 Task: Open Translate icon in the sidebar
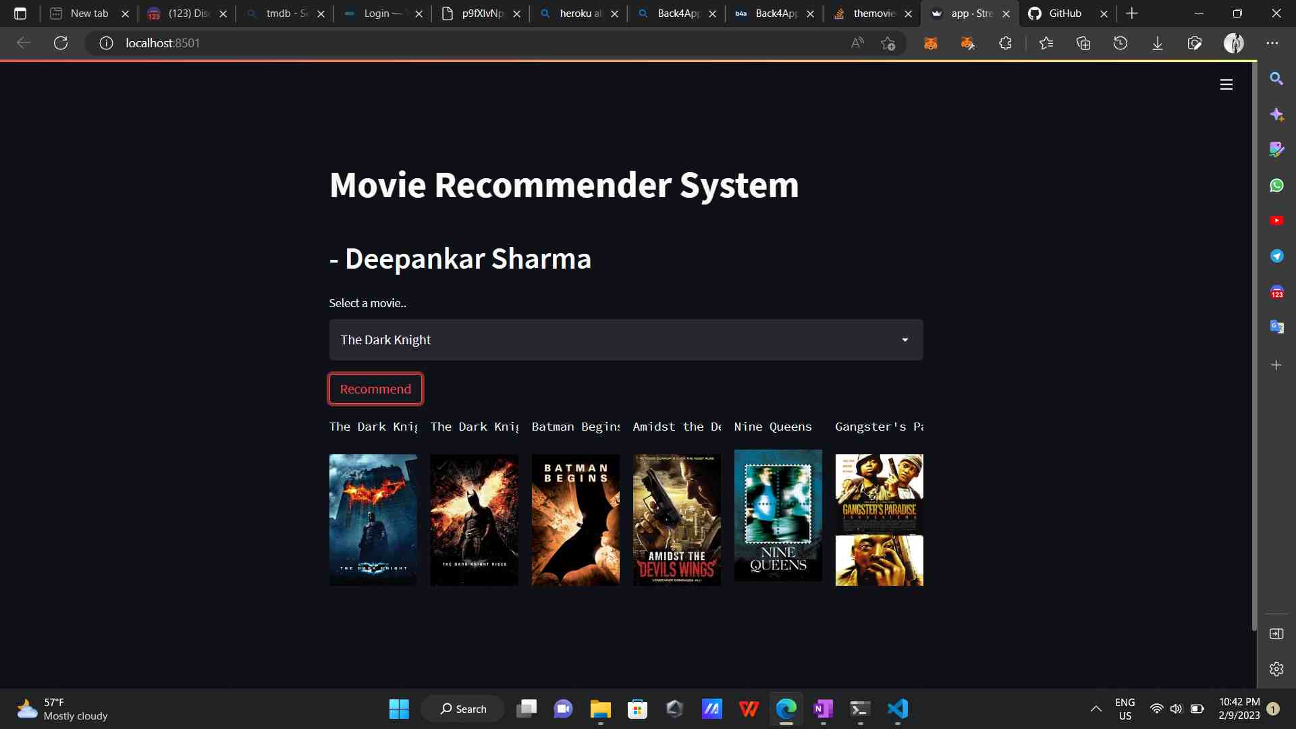pyautogui.click(x=1276, y=327)
